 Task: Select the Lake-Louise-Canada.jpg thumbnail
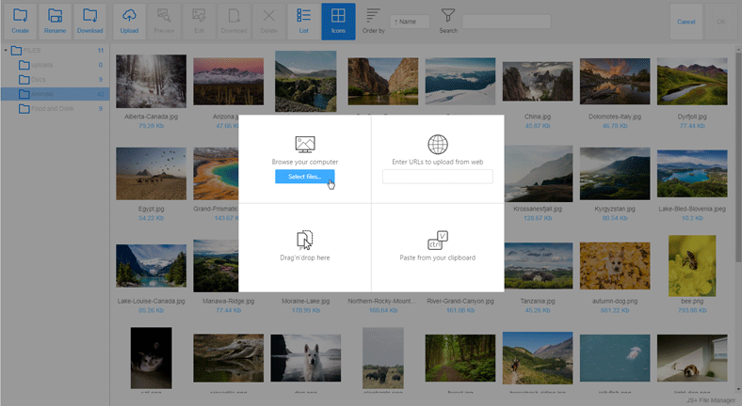151,266
